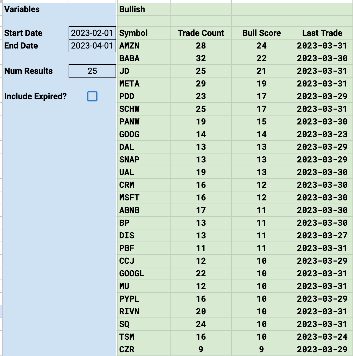Click CZR bull score 9
This screenshot has width=353, height=356.
pyautogui.click(x=262, y=349)
